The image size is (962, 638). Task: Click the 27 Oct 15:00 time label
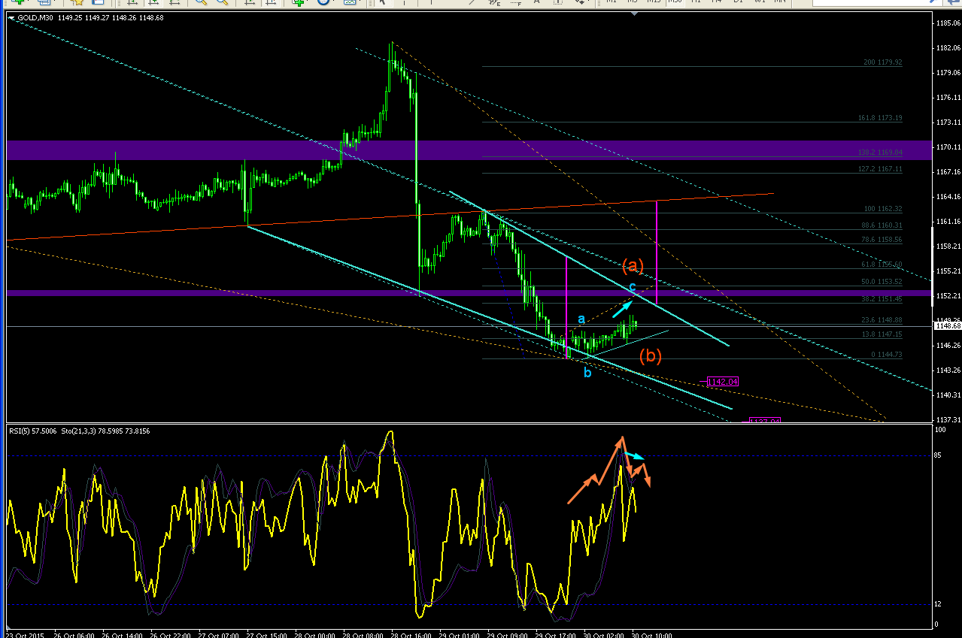[x=269, y=635]
